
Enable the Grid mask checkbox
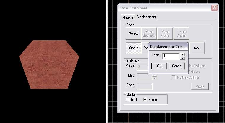pos(128,100)
